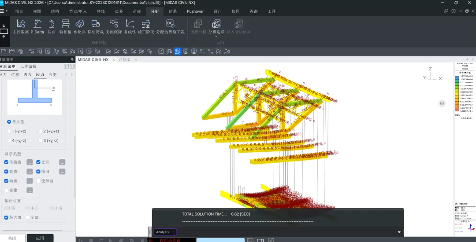The width and height of the screenshot is (476, 242).
Task: Click the new file icon in toolbar
Action: [4, 51]
